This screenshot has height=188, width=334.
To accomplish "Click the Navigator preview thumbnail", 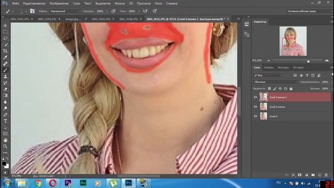I will click(x=293, y=41).
